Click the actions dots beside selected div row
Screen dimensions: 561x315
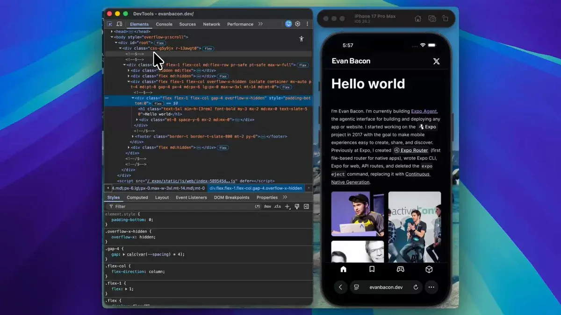click(107, 98)
